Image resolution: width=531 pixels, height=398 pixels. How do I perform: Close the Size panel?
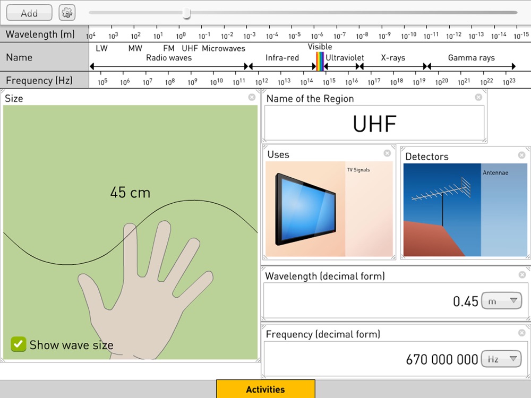tap(252, 97)
